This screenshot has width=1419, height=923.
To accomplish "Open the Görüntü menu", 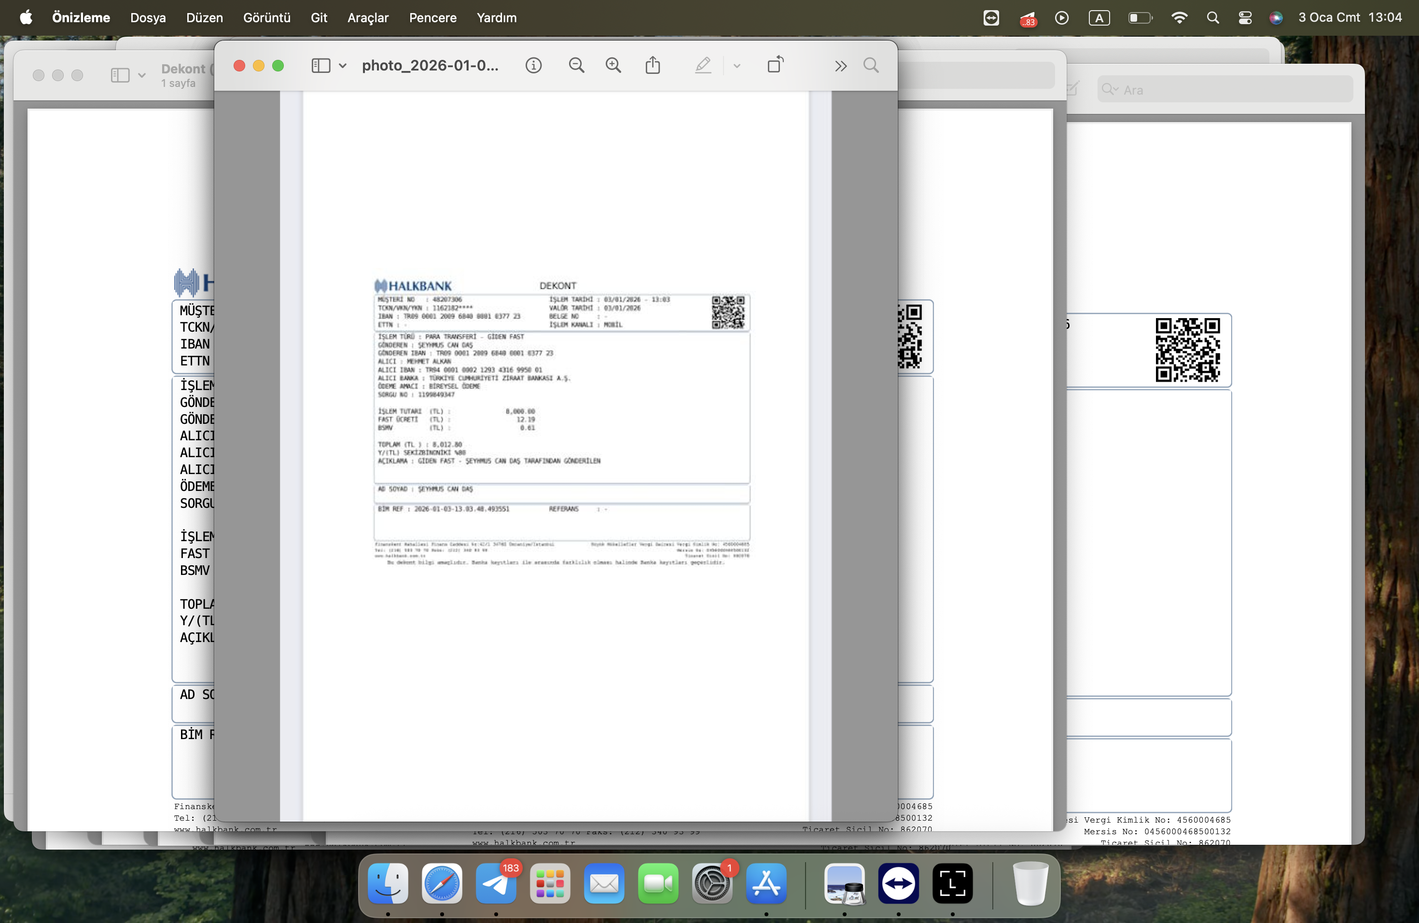I will click(x=266, y=18).
